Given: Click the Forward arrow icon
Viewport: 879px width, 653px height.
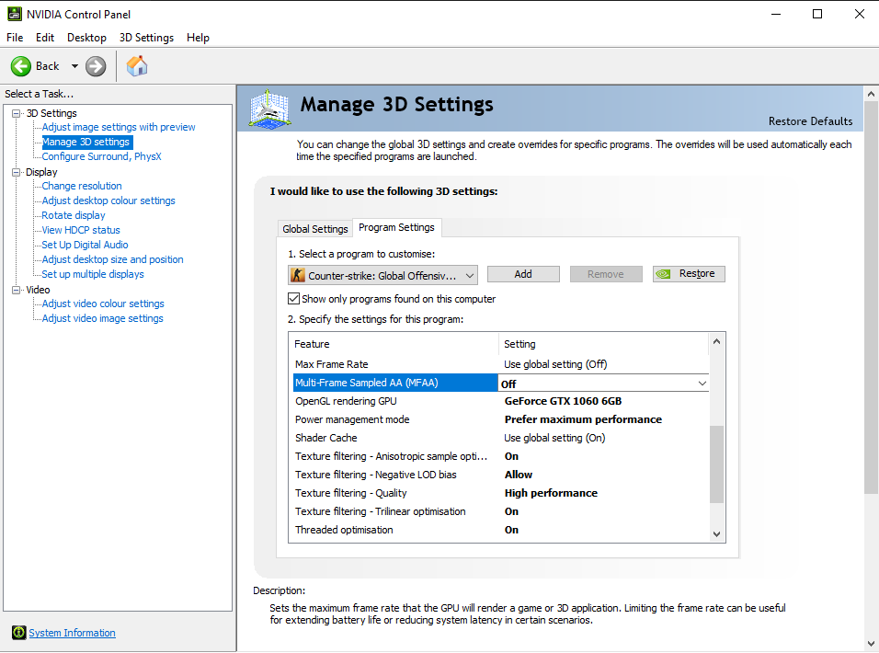Looking at the screenshot, I should 96,66.
